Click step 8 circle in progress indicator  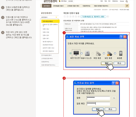click(108, 17)
